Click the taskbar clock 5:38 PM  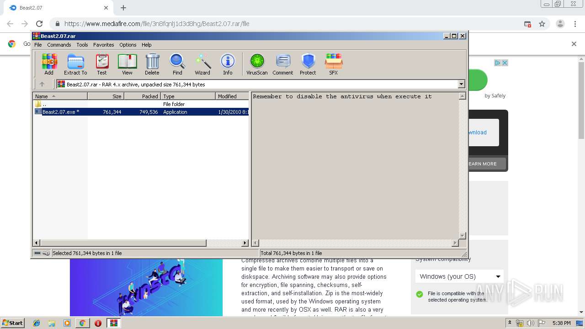pyautogui.click(x=561, y=323)
